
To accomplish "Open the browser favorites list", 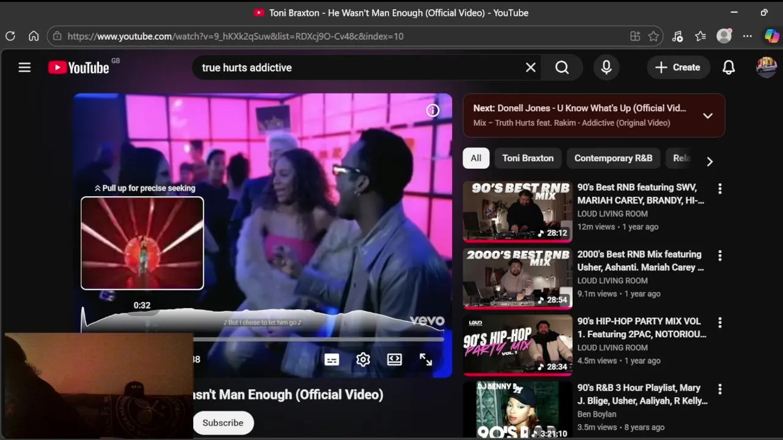I will tap(700, 36).
